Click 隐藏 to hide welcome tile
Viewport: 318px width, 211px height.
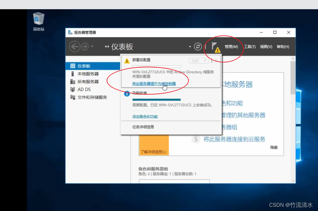coord(274,147)
